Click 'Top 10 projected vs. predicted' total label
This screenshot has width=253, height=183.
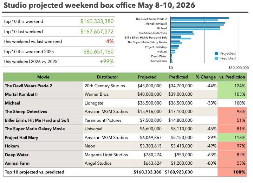click(x=34, y=172)
